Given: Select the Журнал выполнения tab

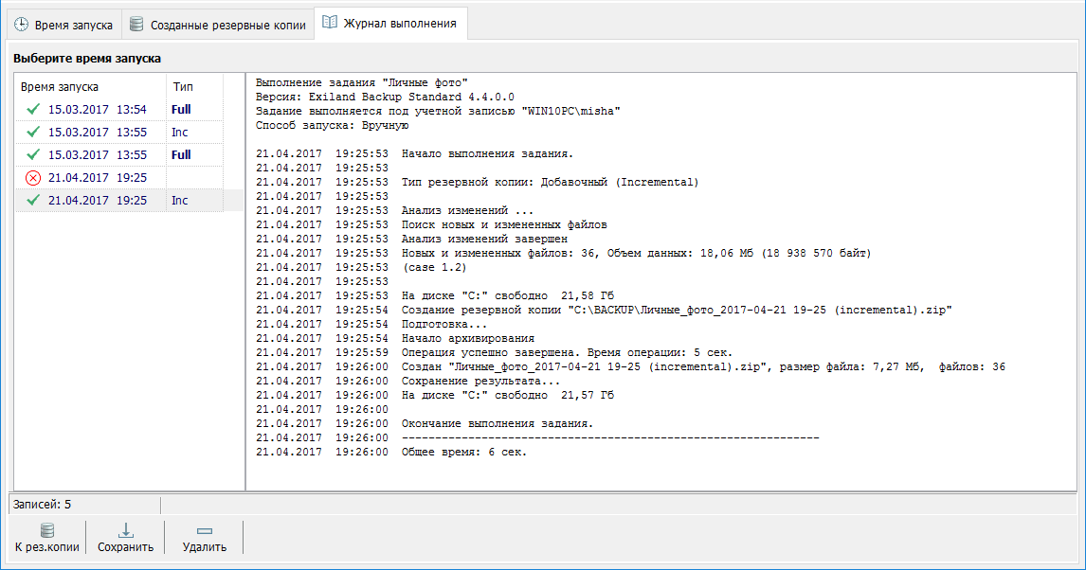Looking at the screenshot, I should 399,24.
